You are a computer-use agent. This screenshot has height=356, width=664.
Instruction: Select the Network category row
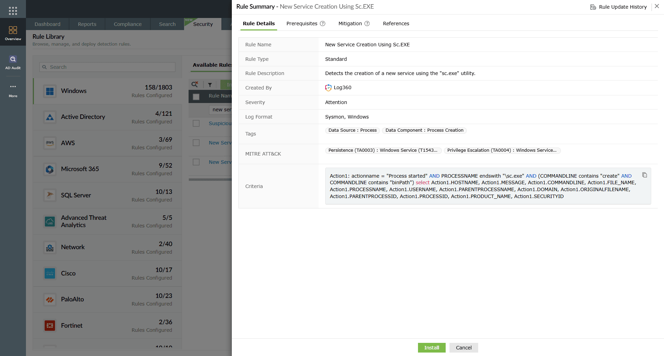(108, 247)
